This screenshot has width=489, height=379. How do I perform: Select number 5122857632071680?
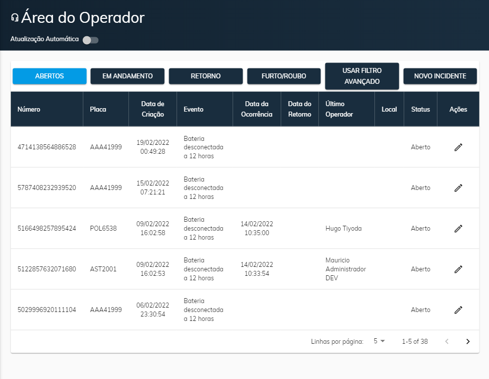pyautogui.click(x=47, y=269)
